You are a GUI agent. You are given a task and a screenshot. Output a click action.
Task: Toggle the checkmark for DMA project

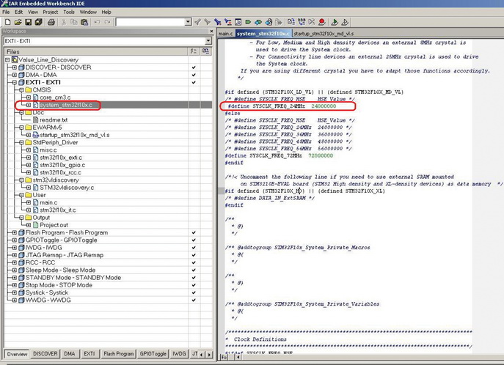coord(194,75)
